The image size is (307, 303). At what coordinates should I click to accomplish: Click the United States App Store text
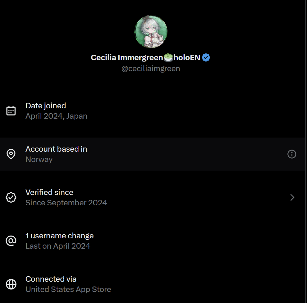[x=68, y=289]
